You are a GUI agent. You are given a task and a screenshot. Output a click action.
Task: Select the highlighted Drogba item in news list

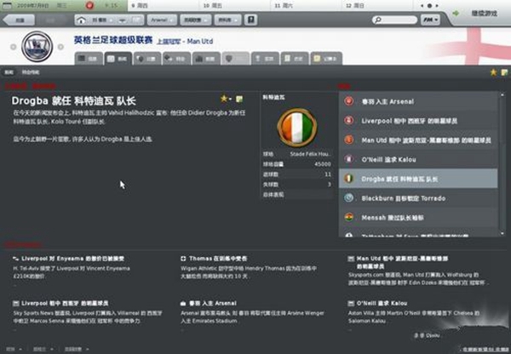click(418, 179)
